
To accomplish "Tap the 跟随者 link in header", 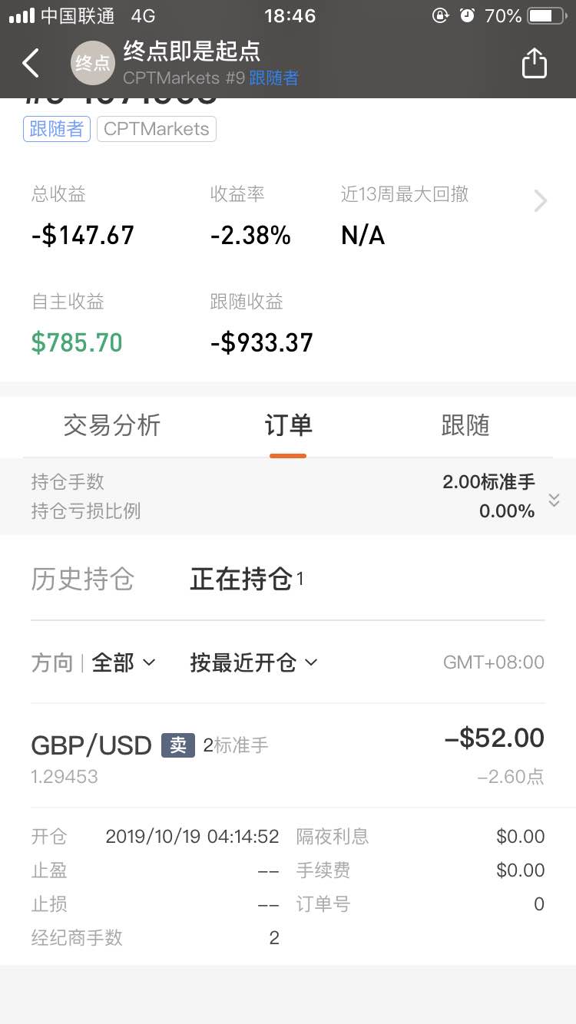I will [273, 78].
